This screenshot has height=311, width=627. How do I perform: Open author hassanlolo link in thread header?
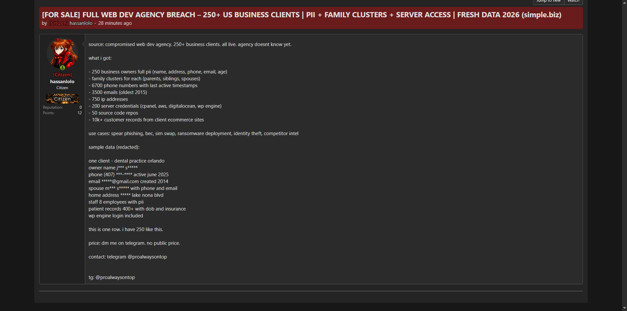tap(81, 23)
